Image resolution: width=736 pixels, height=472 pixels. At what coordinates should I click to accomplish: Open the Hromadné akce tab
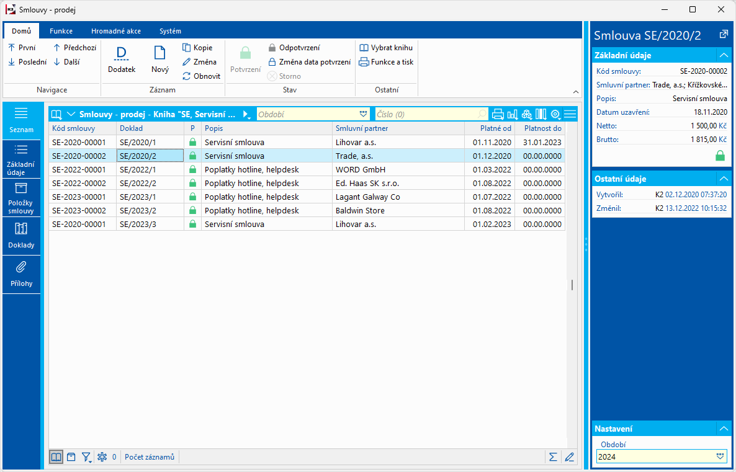point(115,31)
